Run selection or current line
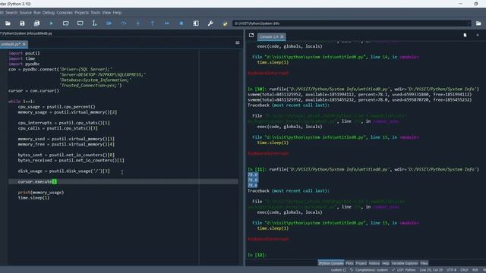Screen dimensions: 486x273 tap(94, 24)
